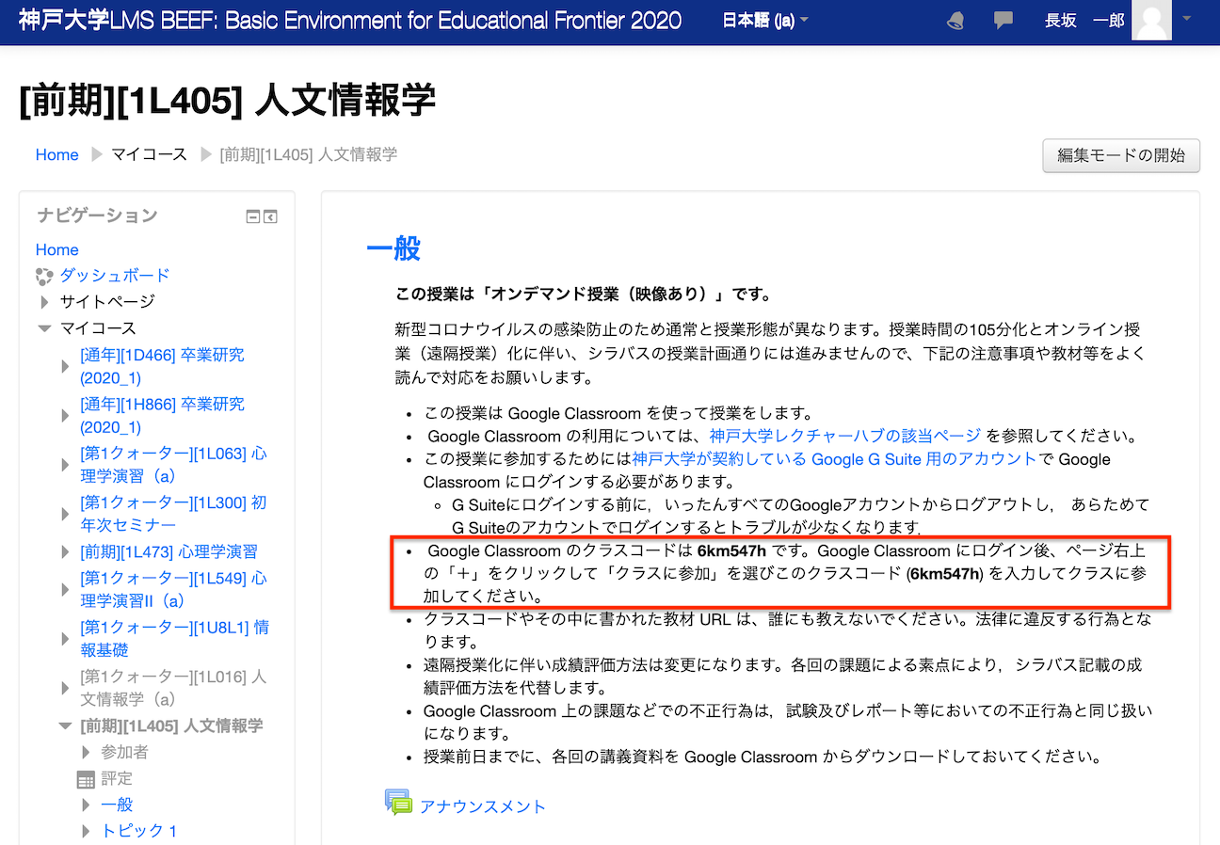The width and height of the screenshot is (1220, 845).
Task: Click 神戸大学LMS BEEF site title
Action: pos(350,20)
